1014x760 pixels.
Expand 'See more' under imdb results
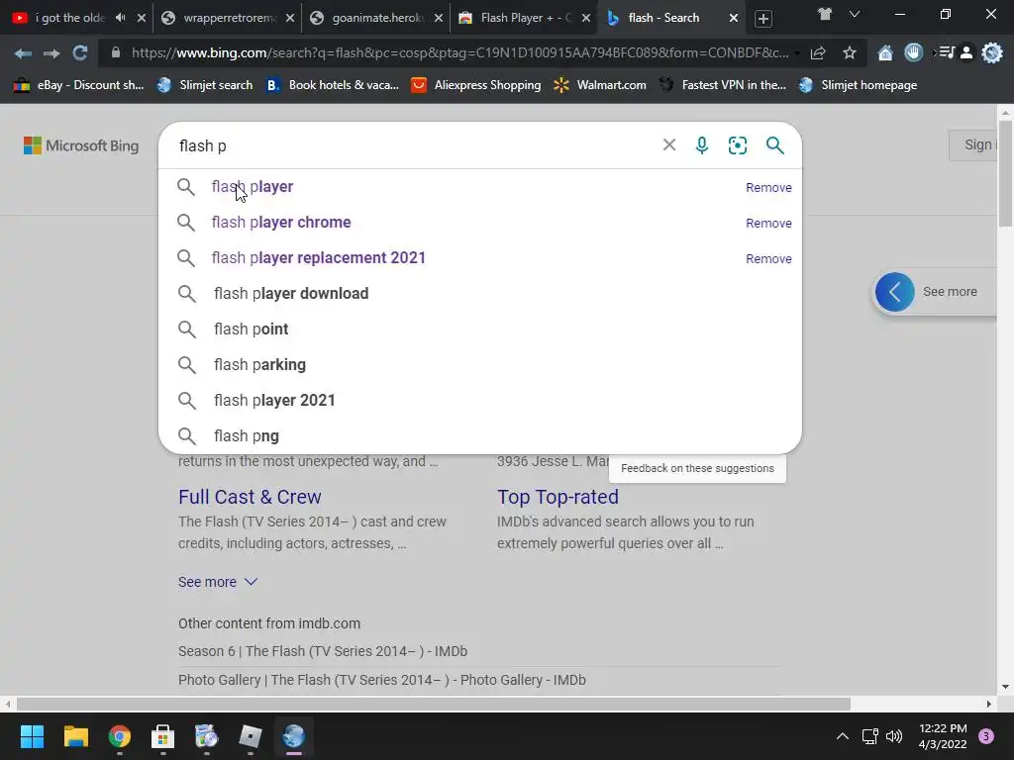[x=218, y=582]
